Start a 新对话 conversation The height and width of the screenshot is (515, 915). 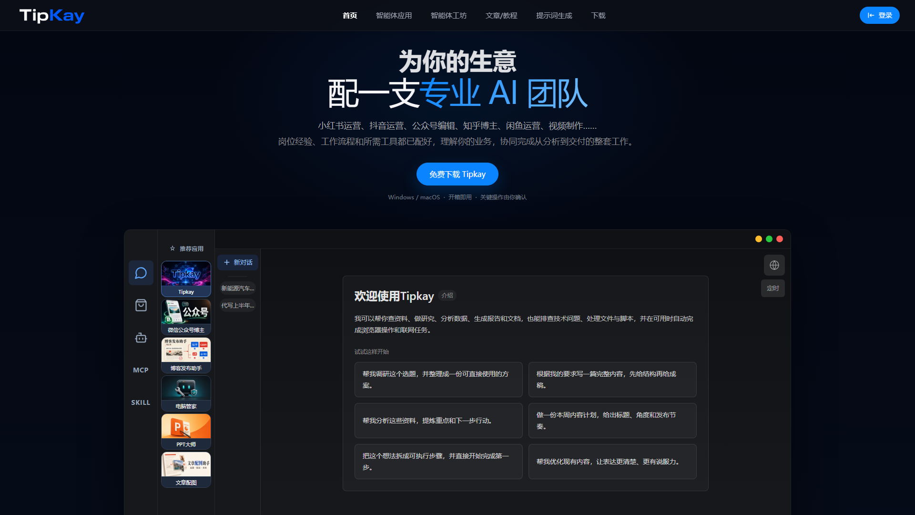(x=238, y=262)
